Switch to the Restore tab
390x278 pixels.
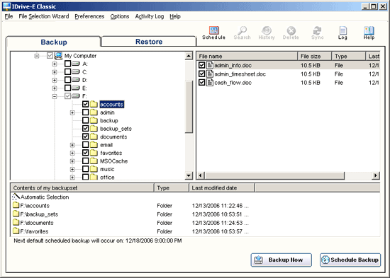149,42
